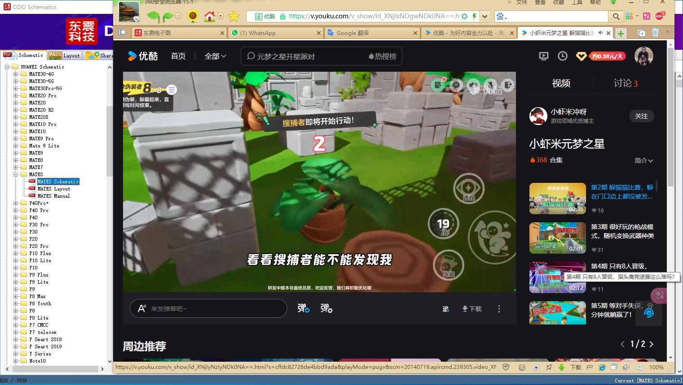Click the speaker icon in browser status bar

tap(626, 367)
